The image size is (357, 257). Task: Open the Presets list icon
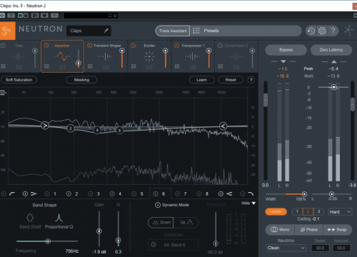196,31
